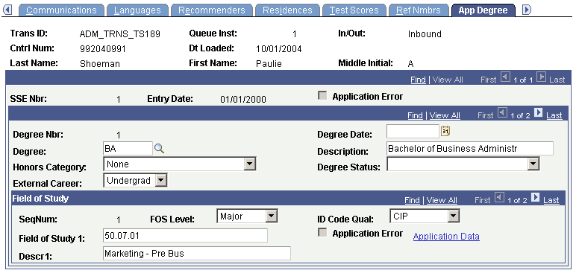Screen dimensions: 576x276
Task: Click the First Name value Paulie
Action: 269,64
